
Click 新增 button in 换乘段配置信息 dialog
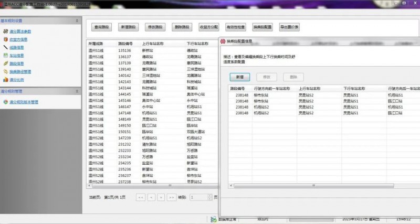(239, 77)
